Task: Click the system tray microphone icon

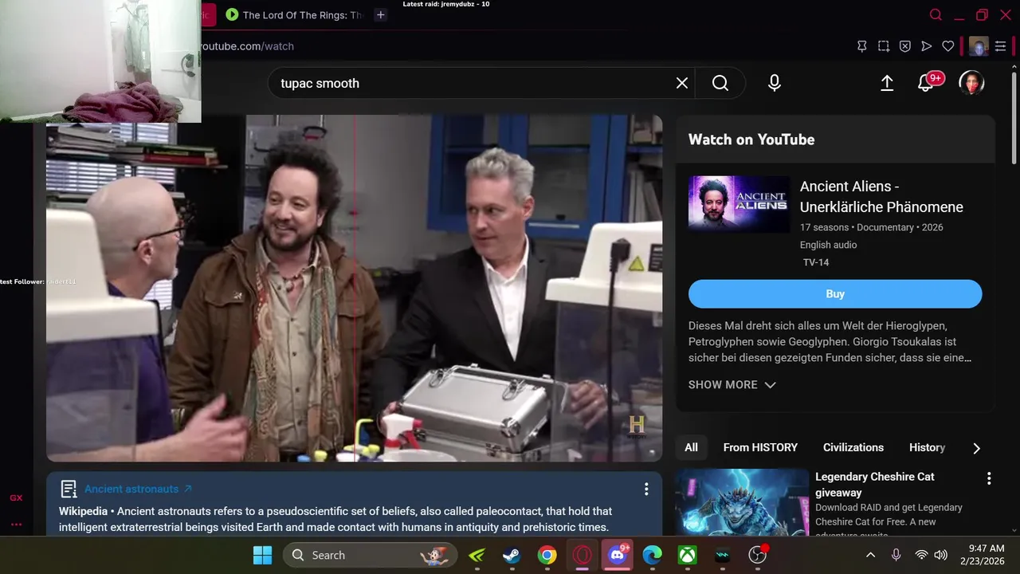Action: coord(896,555)
